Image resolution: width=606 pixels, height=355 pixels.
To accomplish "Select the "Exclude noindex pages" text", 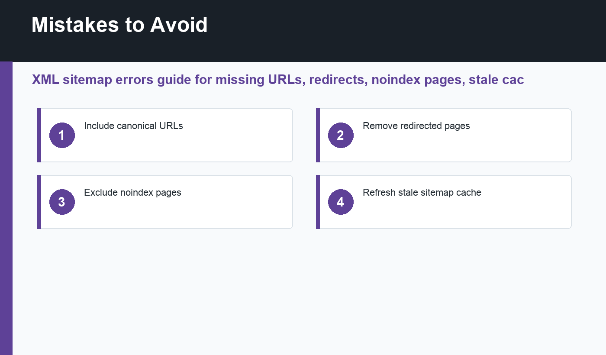I will [132, 193].
